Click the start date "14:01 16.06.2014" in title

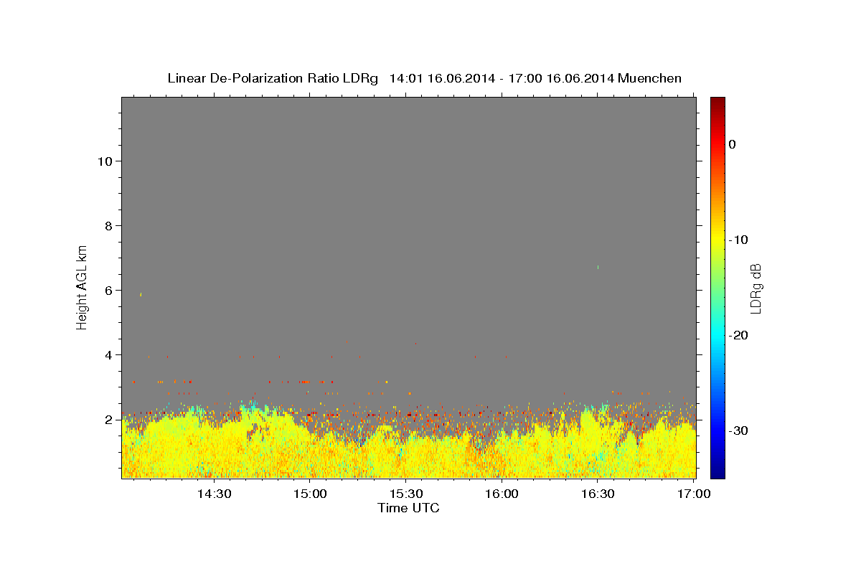pos(441,78)
